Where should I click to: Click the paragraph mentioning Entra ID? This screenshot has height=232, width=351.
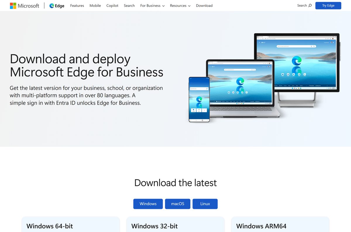(x=86, y=95)
